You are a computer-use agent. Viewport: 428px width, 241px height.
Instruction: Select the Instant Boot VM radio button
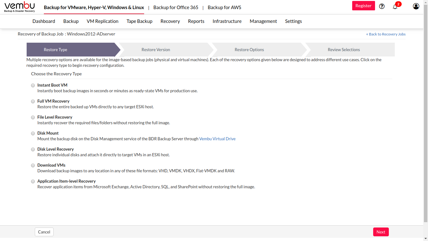(33, 85)
